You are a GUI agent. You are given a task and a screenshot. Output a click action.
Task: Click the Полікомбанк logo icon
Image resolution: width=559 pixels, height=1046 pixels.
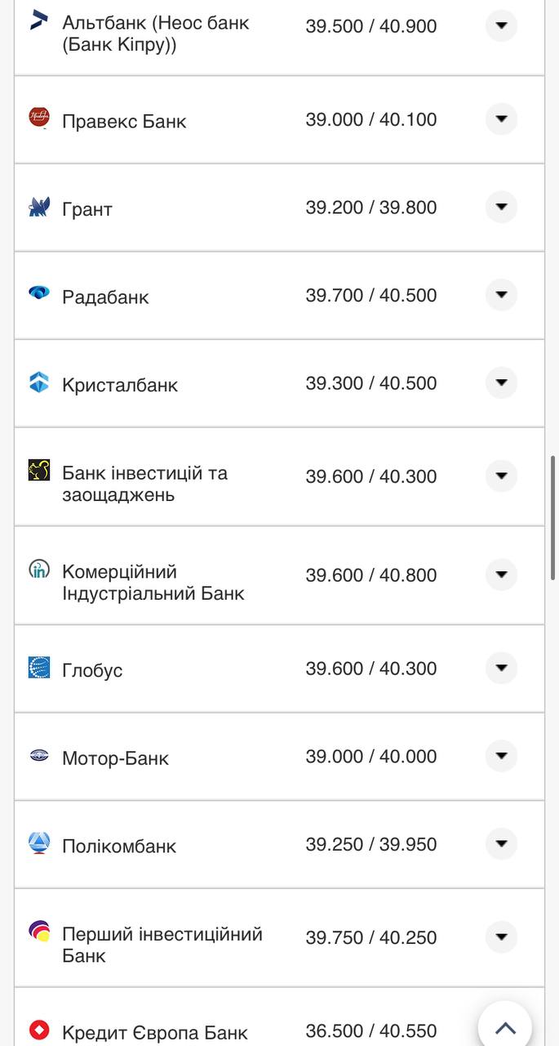click(x=38, y=843)
